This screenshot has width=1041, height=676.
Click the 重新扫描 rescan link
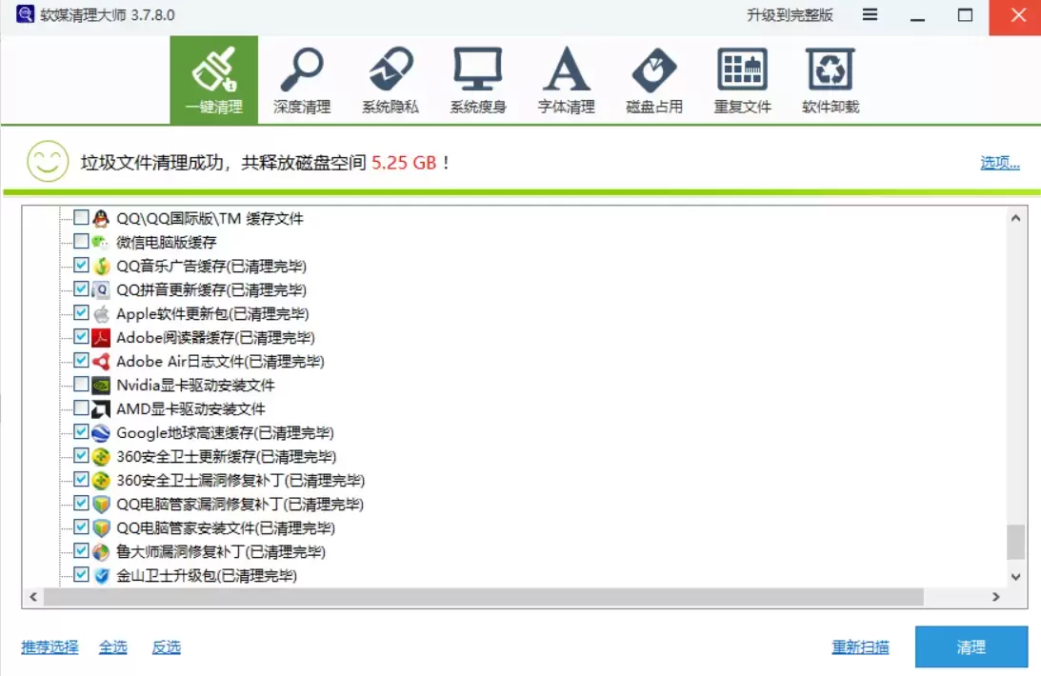pyautogui.click(x=860, y=646)
